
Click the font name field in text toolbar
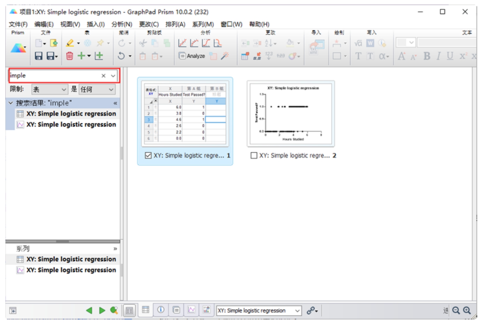447,42
